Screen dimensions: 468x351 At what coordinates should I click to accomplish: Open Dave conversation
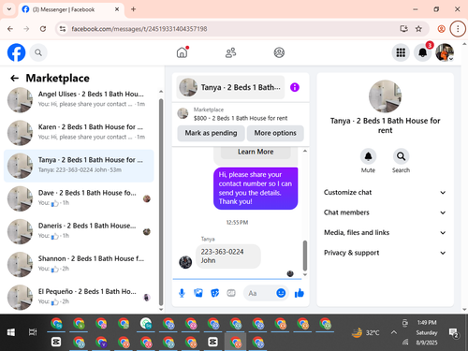pyautogui.click(x=79, y=198)
